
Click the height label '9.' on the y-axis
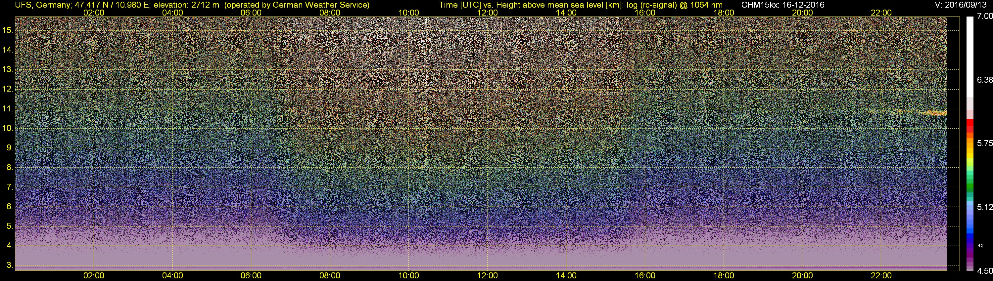tap(9, 148)
